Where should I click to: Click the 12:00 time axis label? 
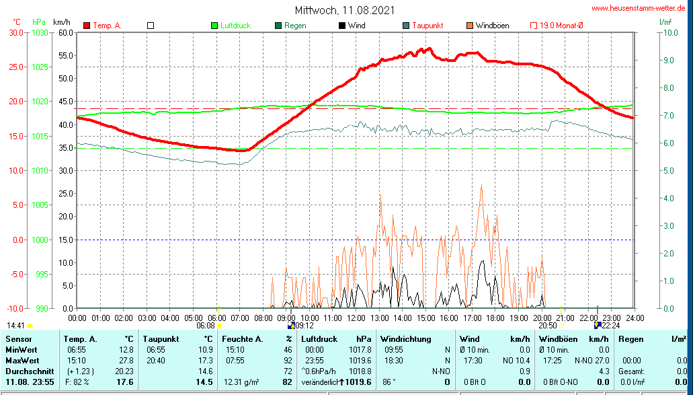[x=356, y=317]
